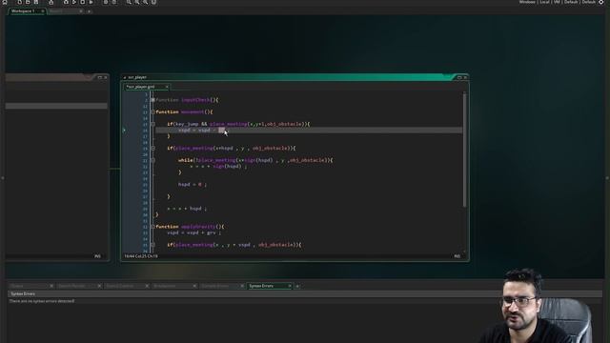This screenshot has height=343, width=610.
Task: Run the game with the Run icon
Action: click(74, 2)
